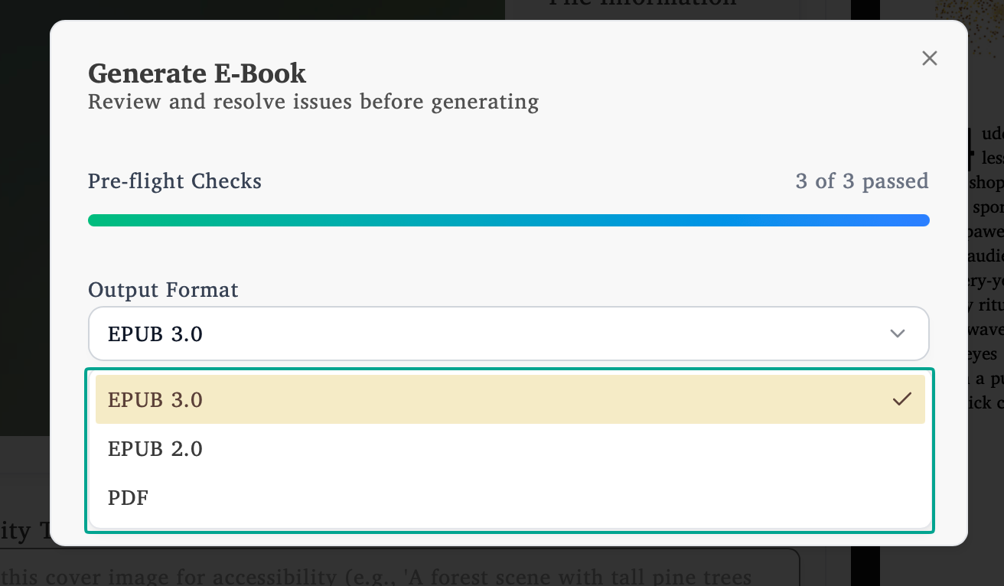The height and width of the screenshot is (586, 1004).
Task: Click the chevron on the Output Format selector
Action: (897, 334)
